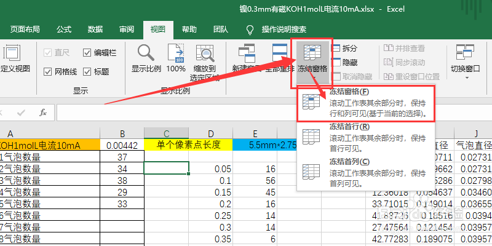Open the Data ribbon tab
Viewport: 492px width, 246px height.
coord(95,30)
